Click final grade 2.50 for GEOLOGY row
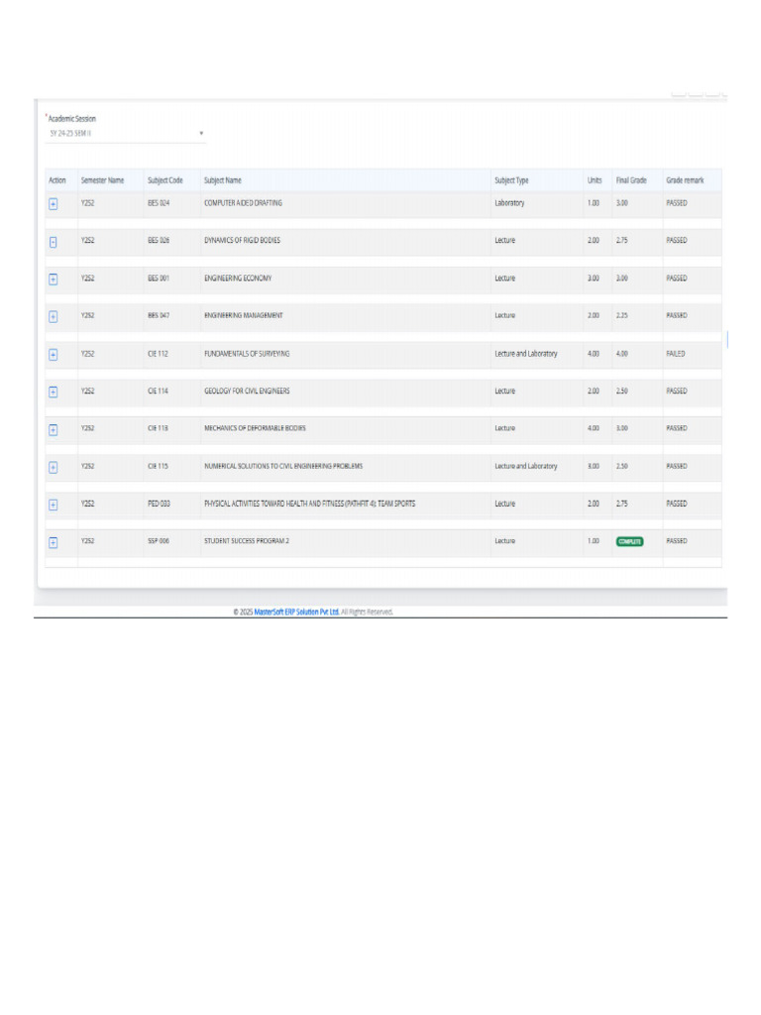This screenshot has height=1015, width=761. tap(621, 391)
